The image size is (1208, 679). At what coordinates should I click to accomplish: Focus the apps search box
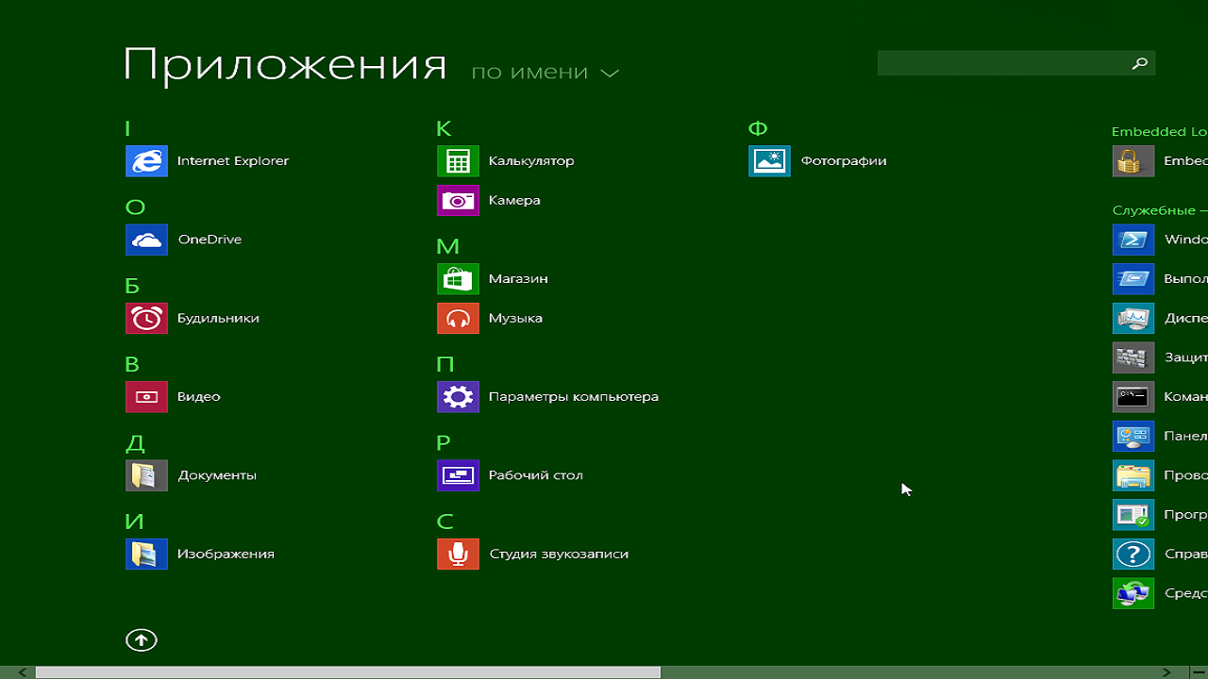[1016, 63]
